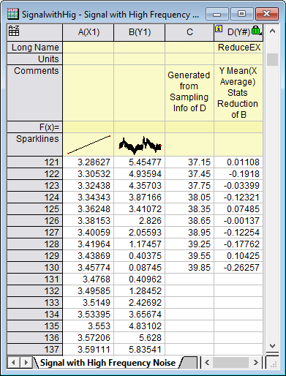The width and height of the screenshot is (286, 376).
Task: Maximize the SignalwithHig workbook window
Action: (x=241, y=14)
